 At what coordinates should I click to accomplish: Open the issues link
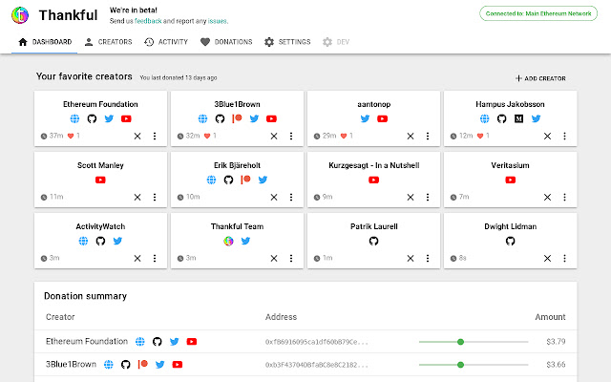click(x=217, y=21)
